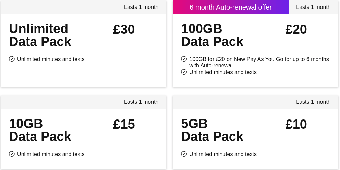Click Lasts 1 month label on 10GB pack

coord(141,102)
